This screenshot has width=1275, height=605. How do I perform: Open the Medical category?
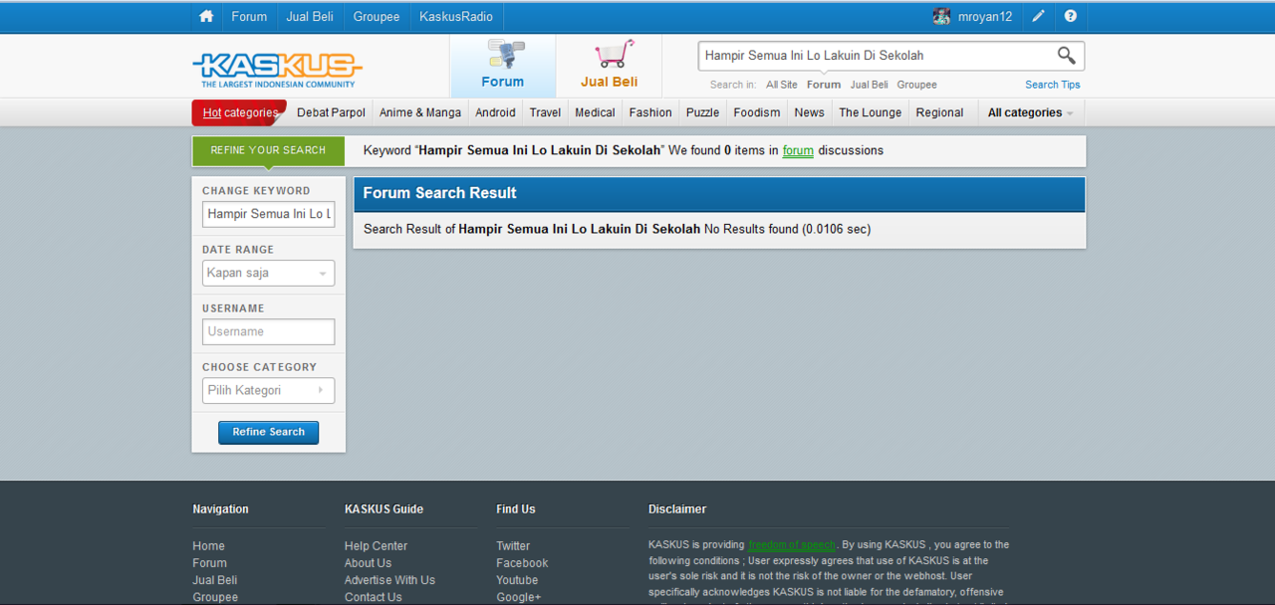(595, 112)
